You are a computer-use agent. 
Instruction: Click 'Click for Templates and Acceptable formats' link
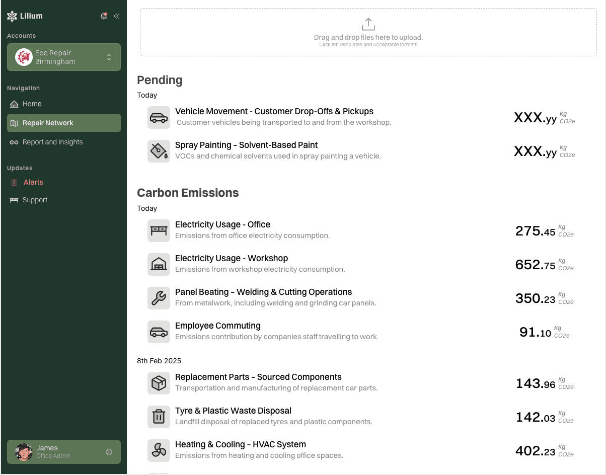click(368, 45)
